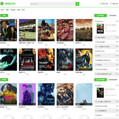Switch to the 好看的电影 sidebar tab

click(x=113, y=16)
